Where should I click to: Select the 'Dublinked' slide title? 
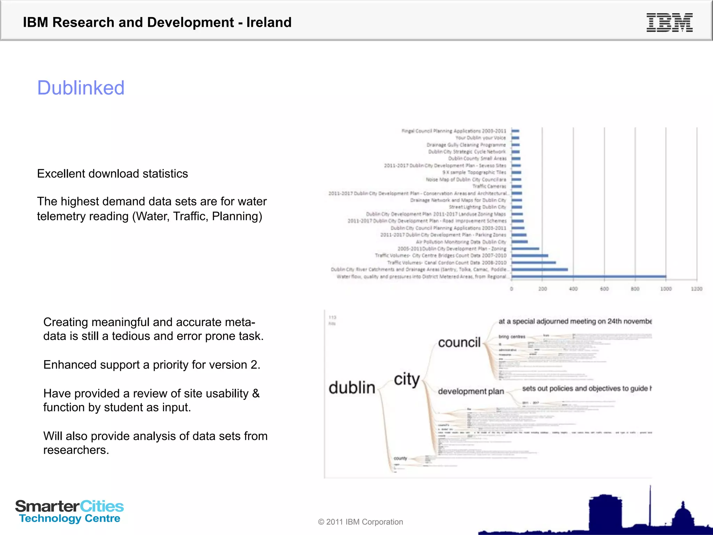[81, 88]
